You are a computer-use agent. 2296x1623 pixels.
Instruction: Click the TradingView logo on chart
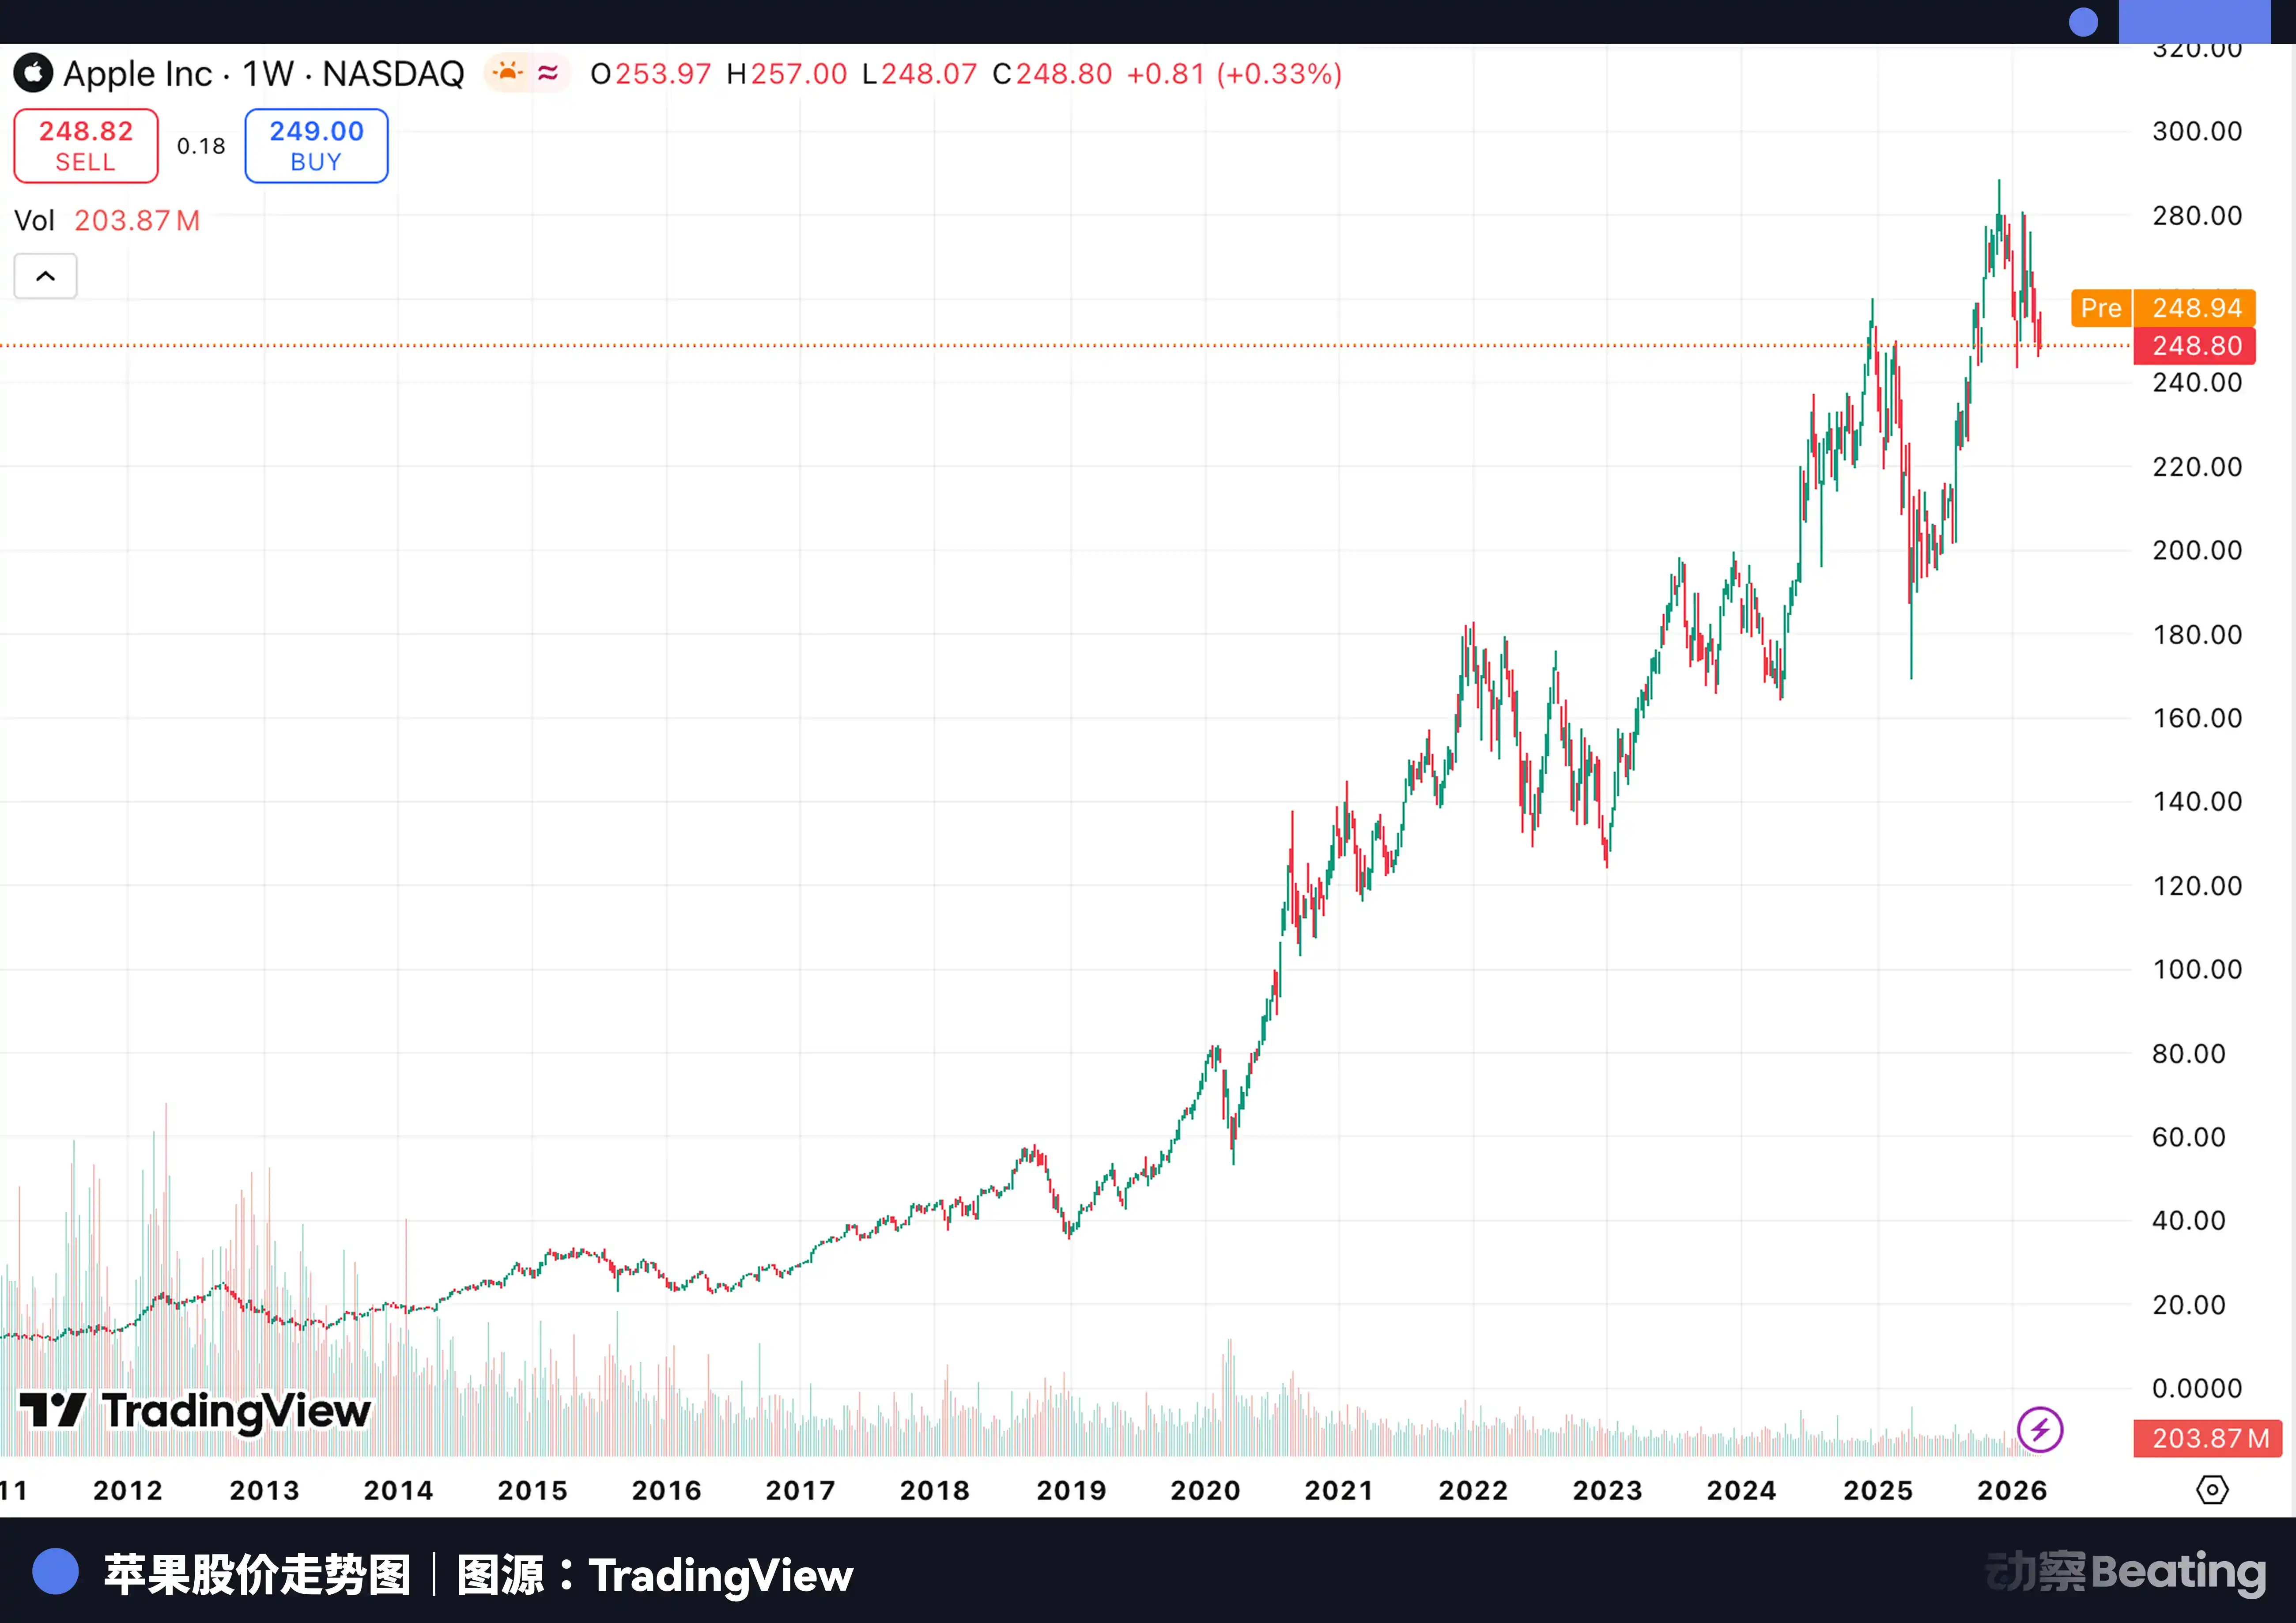(196, 1411)
